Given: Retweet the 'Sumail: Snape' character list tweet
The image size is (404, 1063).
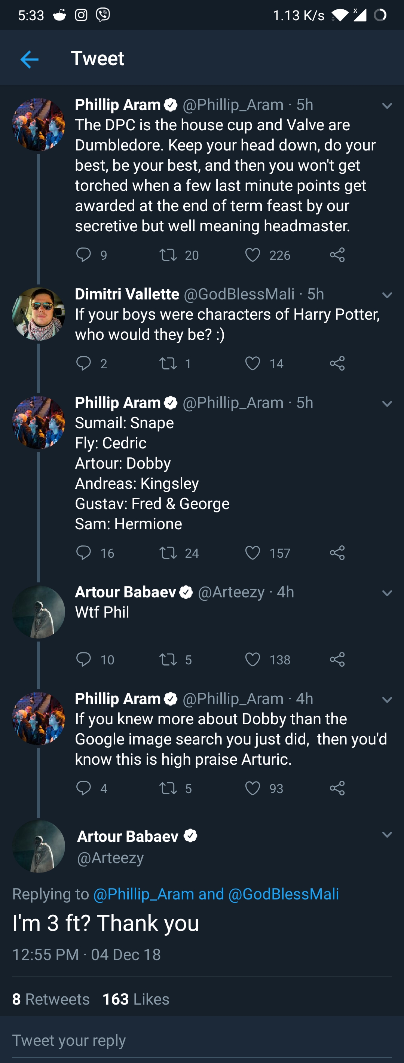Looking at the screenshot, I should coord(169,553).
